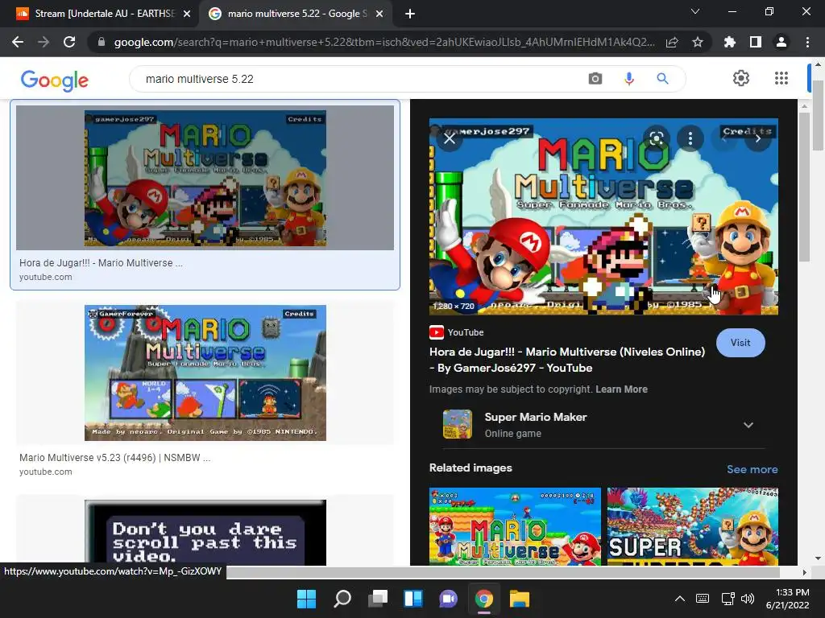Click the large preview image
This screenshot has height=618, width=825.
coord(603,216)
